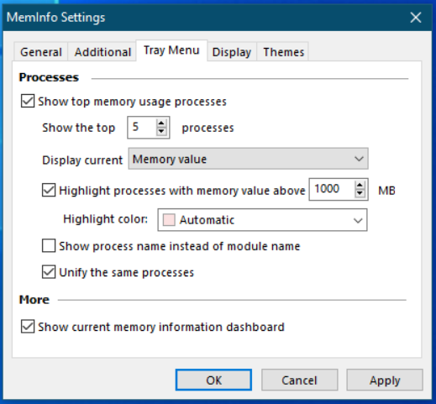Increase the top processes count with up arrow
Viewport: 436px width, 404px height.
tap(161, 123)
